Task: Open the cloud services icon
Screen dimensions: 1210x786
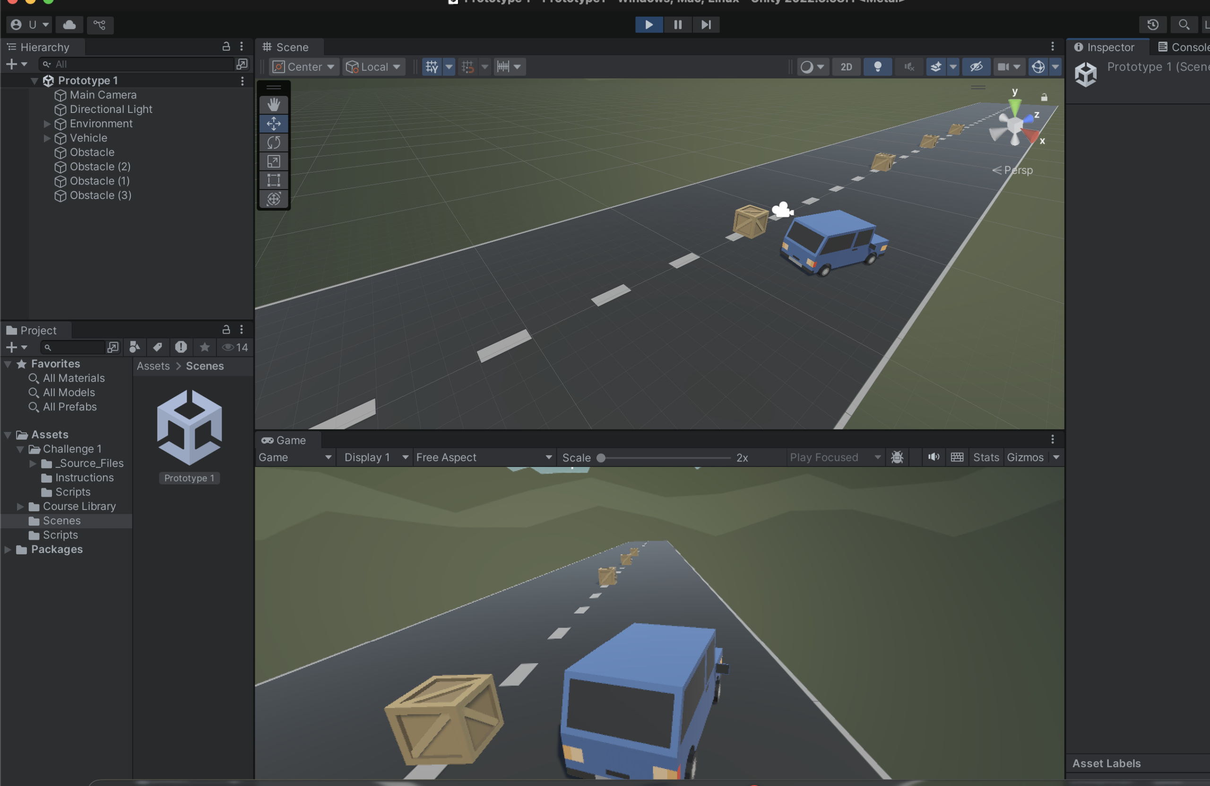Action: tap(69, 25)
